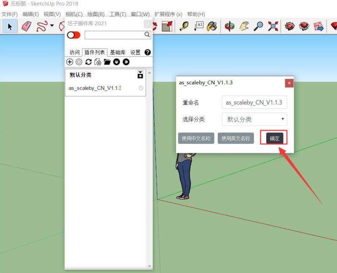Click Zoom Extents on the toolbar
The width and height of the screenshot is (337, 273).
pos(273,26)
